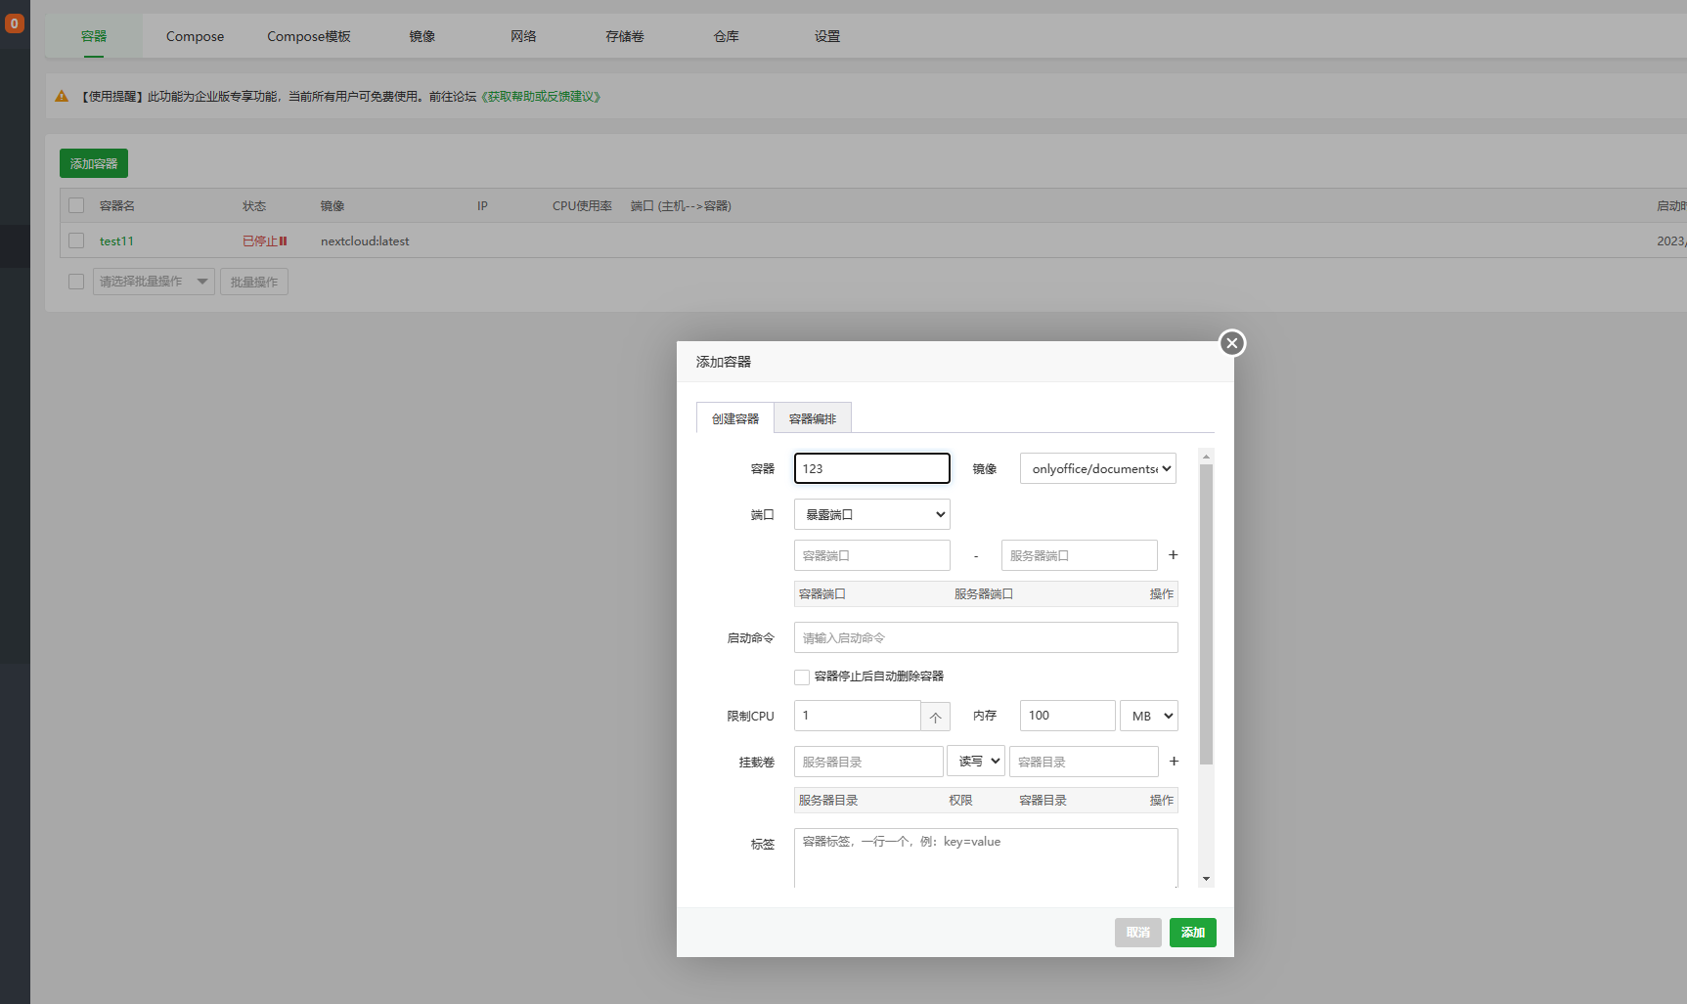Click the CPU limit field showing 1
The width and height of the screenshot is (1687, 1004).
pos(858,716)
